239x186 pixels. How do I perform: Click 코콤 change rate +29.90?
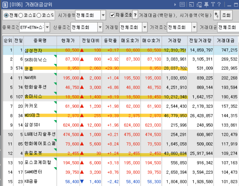pos(112,68)
